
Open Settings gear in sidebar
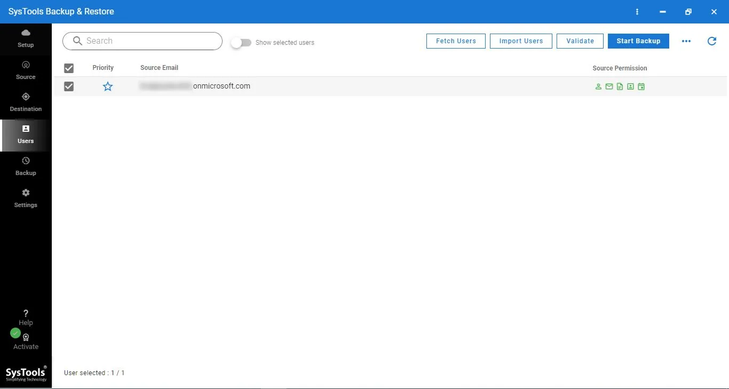(26, 199)
